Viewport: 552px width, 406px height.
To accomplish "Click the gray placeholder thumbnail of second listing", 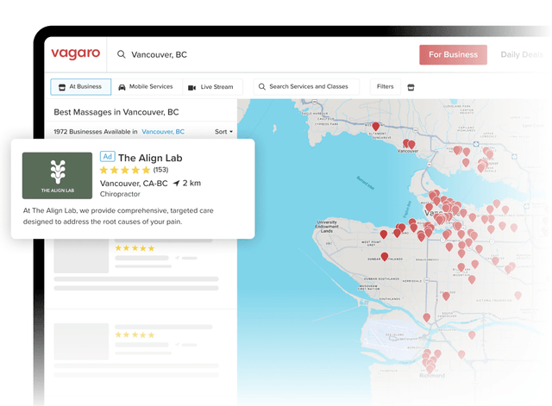I will pos(81,256).
